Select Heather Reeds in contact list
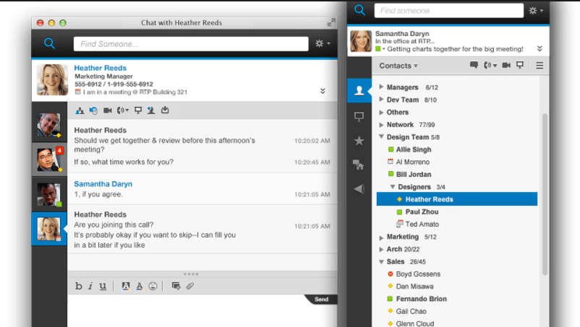The width and height of the screenshot is (580, 327). click(457, 199)
